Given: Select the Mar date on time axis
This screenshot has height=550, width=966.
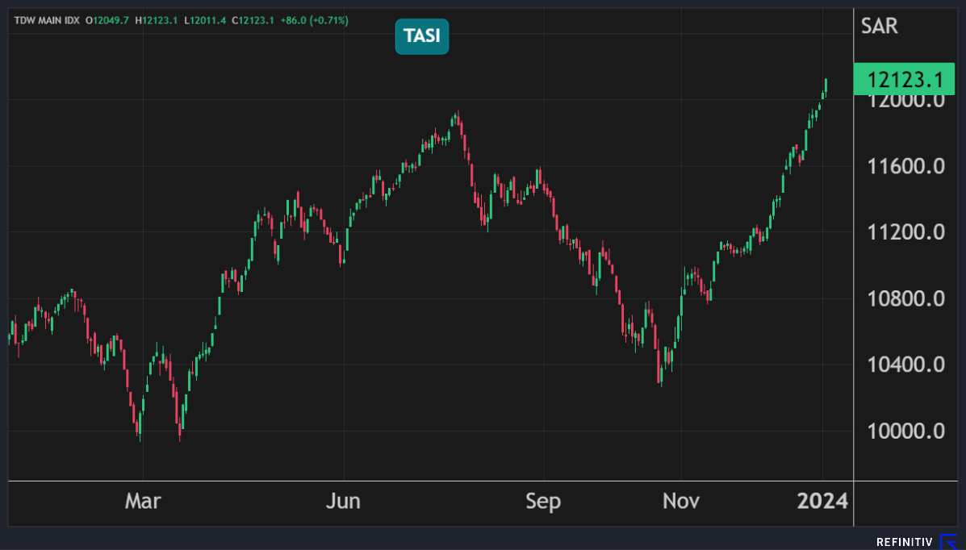Looking at the screenshot, I should tap(143, 501).
